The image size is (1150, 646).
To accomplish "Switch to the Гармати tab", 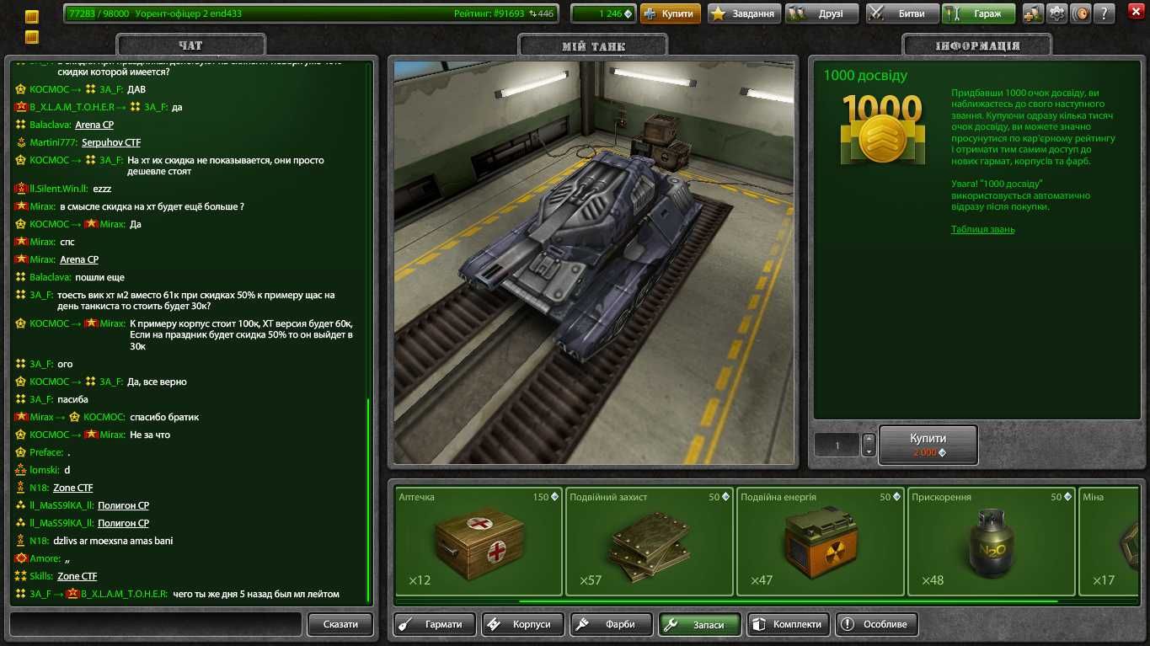I will 435,624.
